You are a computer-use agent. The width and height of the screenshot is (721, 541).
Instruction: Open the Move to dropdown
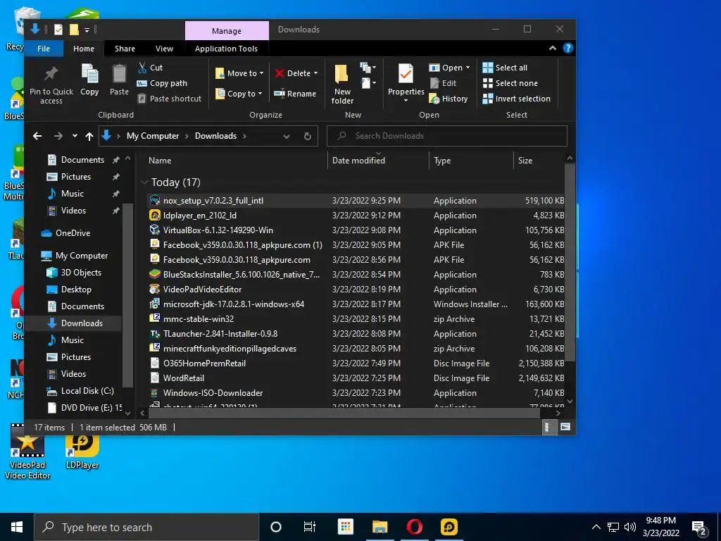[x=239, y=73]
